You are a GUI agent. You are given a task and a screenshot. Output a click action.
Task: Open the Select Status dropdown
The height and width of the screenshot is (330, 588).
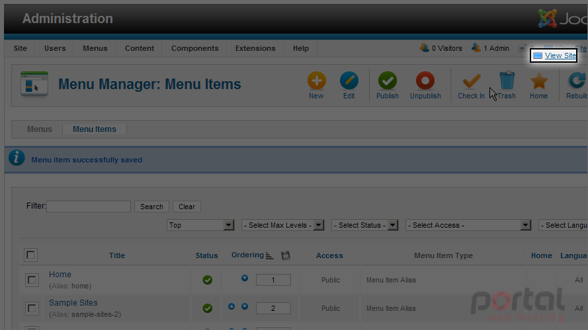pos(364,225)
